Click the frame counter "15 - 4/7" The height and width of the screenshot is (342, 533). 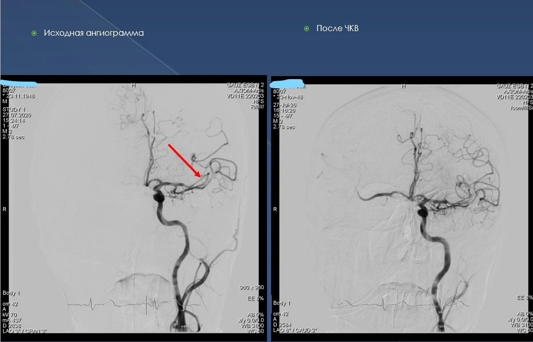point(282,116)
